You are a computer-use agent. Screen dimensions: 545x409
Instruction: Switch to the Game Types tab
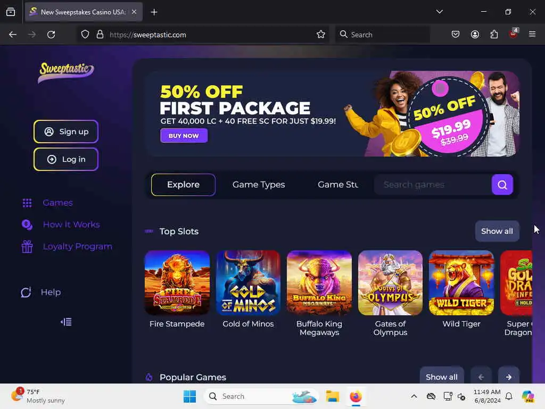tap(259, 185)
